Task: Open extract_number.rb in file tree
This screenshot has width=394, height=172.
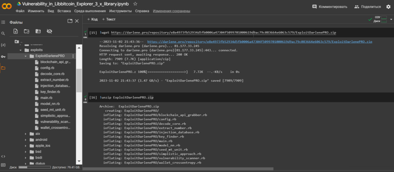Action: point(54,80)
